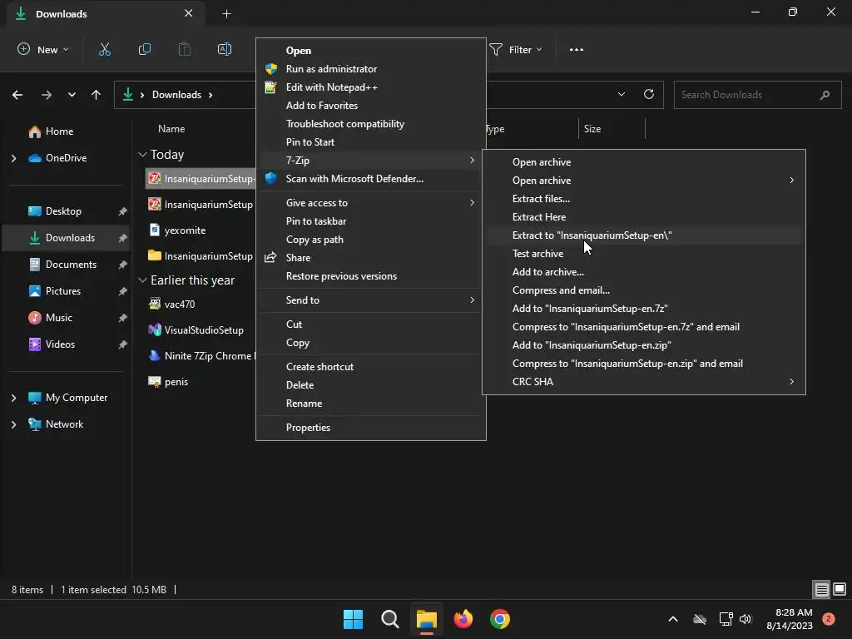Go up one folder level arrow
This screenshot has height=639, width=852.
pyautogui.click(x=97, y=95)
